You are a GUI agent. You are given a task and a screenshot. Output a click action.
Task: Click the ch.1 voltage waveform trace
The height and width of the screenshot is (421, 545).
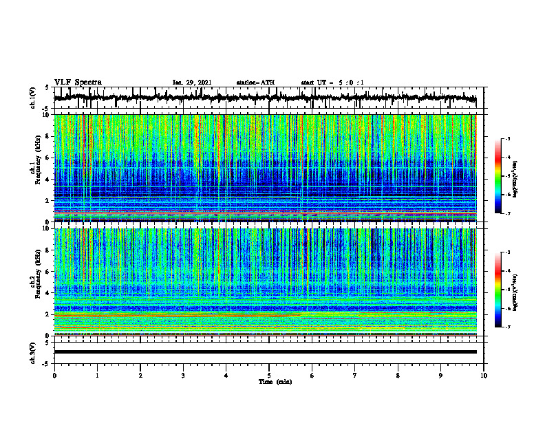click(x=265, y=98)
